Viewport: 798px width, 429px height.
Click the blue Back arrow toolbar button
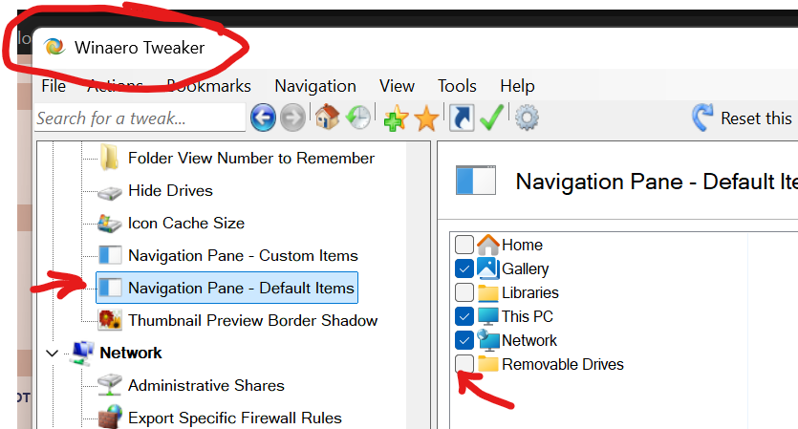click(263, 118)
